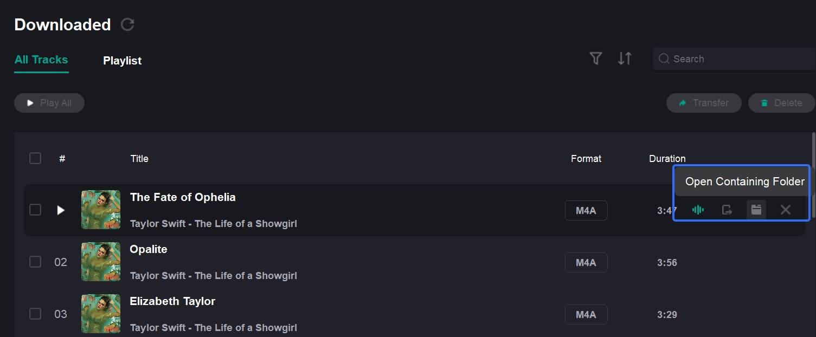Check the box next to Elizabeth Taylor
Image resolution: width=816 pixels, height=337 pixels.
coord(35,313)
